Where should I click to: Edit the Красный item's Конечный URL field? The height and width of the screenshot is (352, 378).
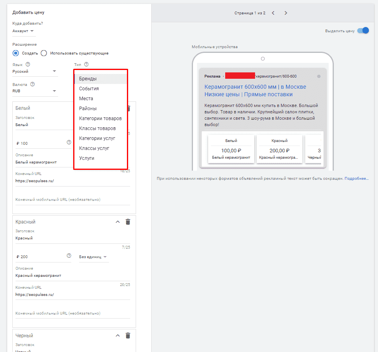tap(72, 295)
